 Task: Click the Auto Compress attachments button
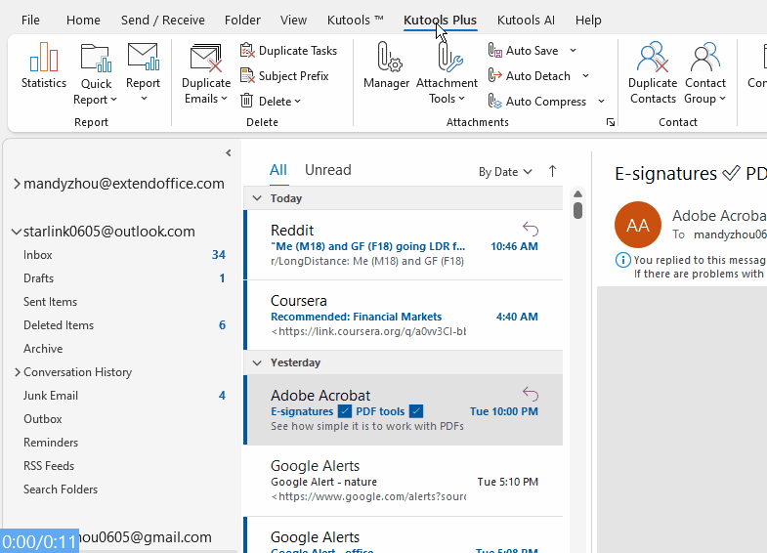click(537, 102)
